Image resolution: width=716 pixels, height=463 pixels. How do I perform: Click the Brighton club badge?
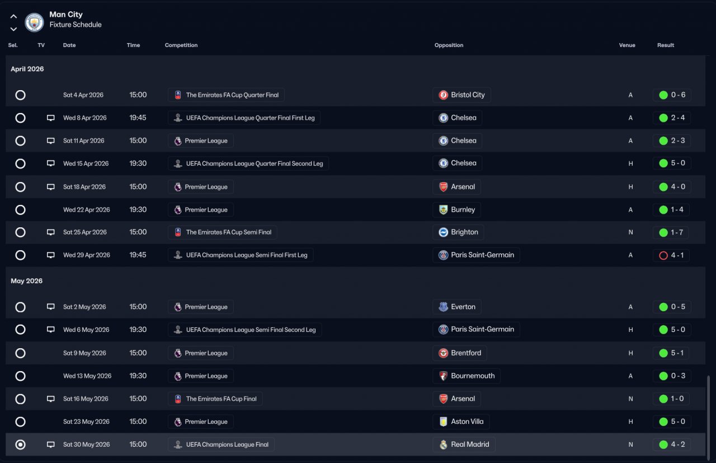[443, 232]
